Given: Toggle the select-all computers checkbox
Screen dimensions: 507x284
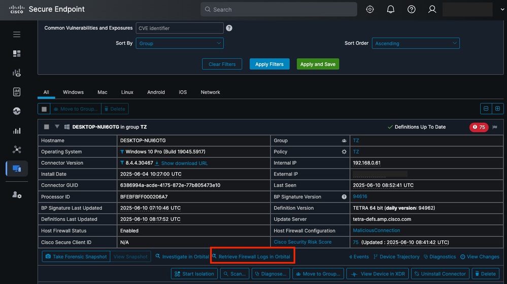Looking at the screenshot, I should coord(44,109).
